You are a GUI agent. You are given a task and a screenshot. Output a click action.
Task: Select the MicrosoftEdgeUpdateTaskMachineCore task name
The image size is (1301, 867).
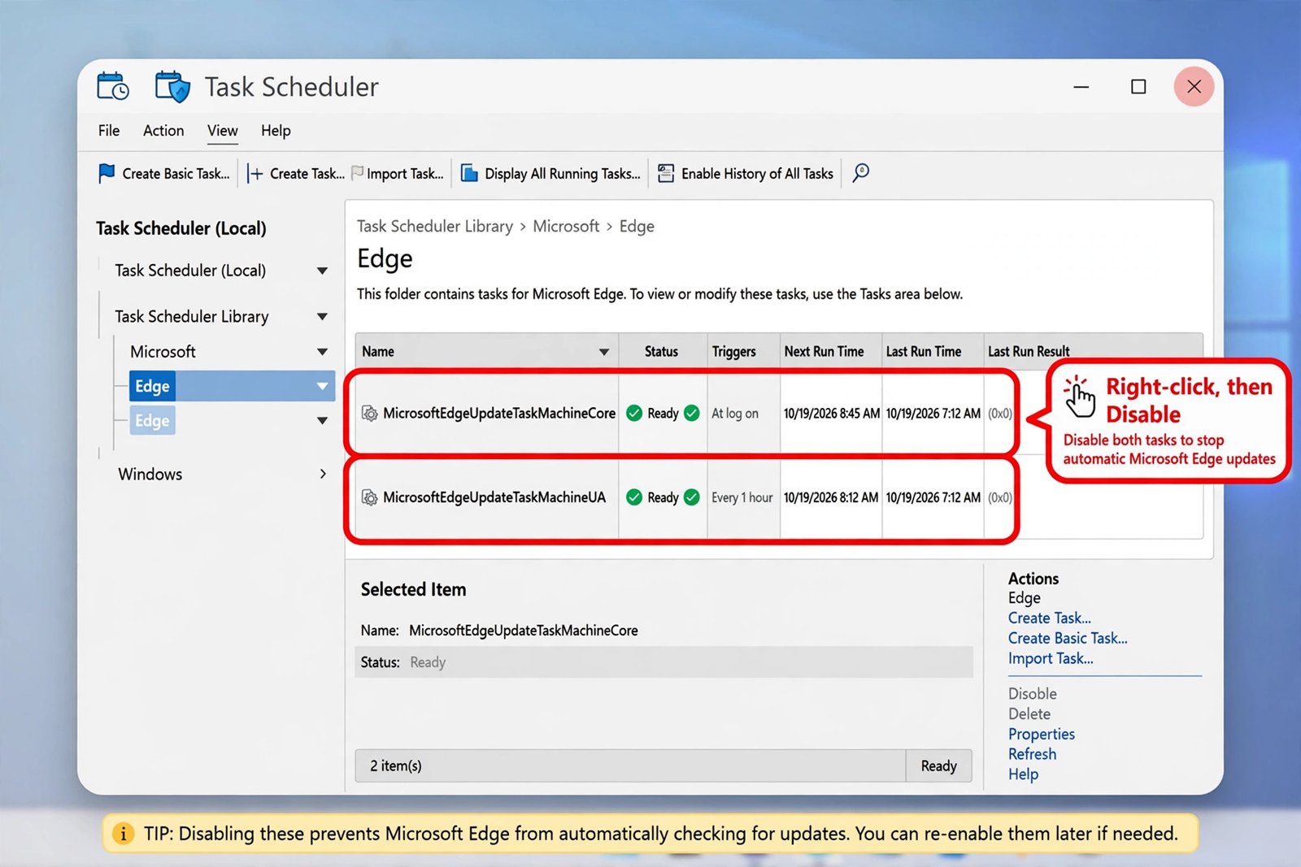coord(499,414)
